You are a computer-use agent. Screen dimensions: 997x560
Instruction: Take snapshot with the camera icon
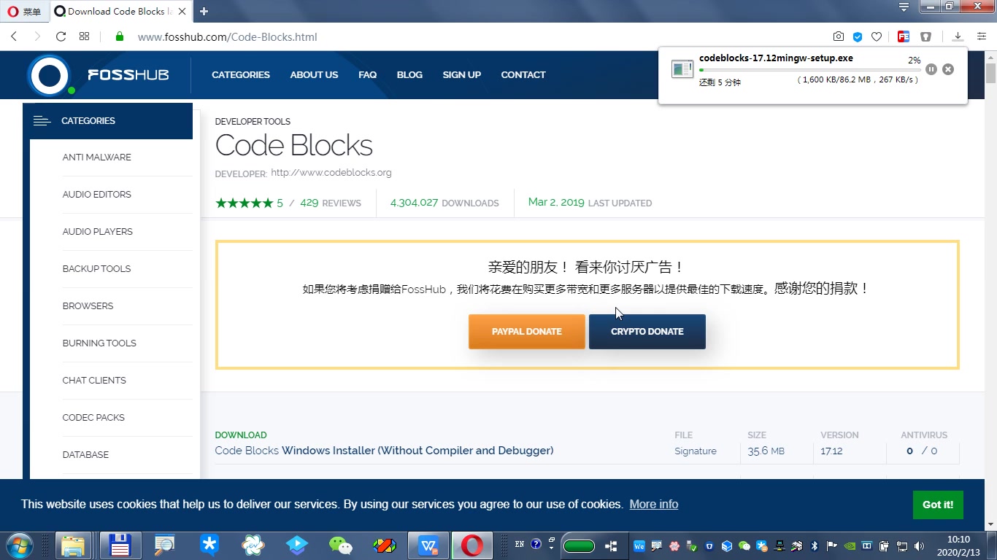[839, 36]
